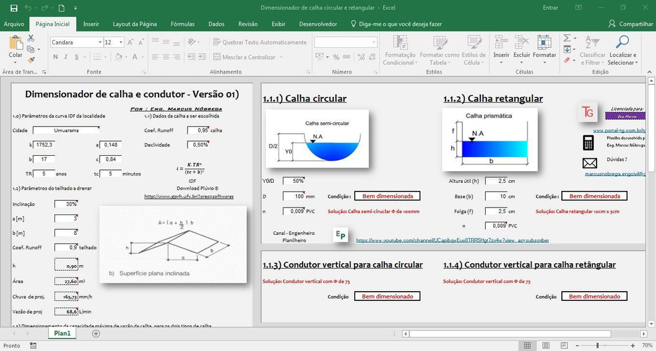This screenshot has height=351, width=656.
Task: Open the youtube.com channel hyperlink
Action: (x=452, y=240)
